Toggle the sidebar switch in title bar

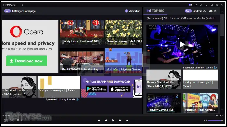[190, 5]
